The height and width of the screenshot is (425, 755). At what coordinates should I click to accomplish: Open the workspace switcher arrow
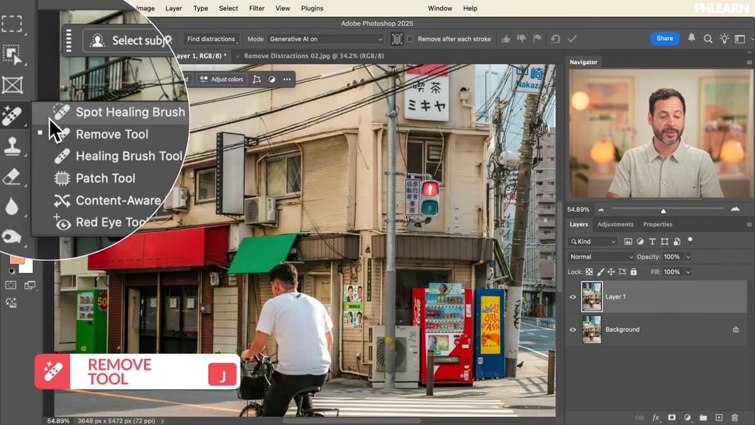click(x=751, y=39)
